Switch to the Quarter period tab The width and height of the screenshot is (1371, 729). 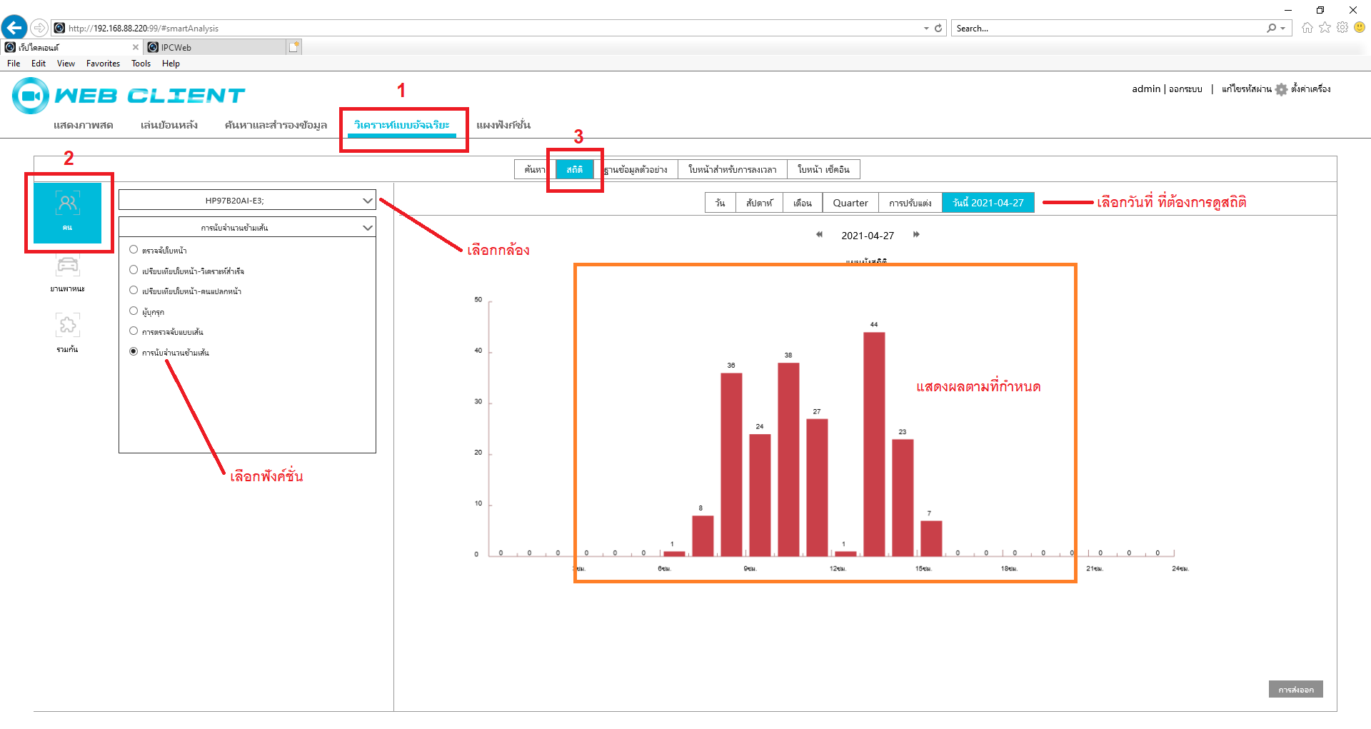coord(850,203)
